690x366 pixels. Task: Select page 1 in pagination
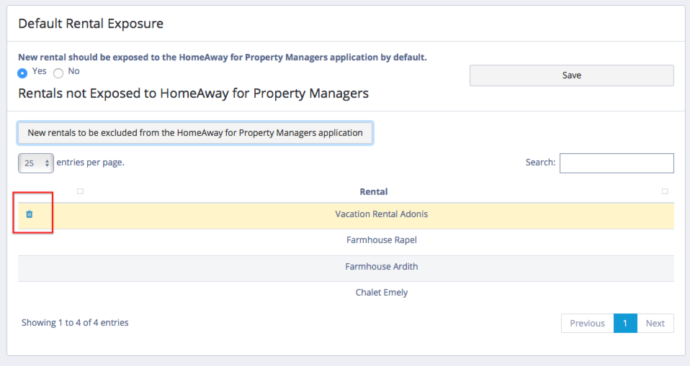pos(624,324)
